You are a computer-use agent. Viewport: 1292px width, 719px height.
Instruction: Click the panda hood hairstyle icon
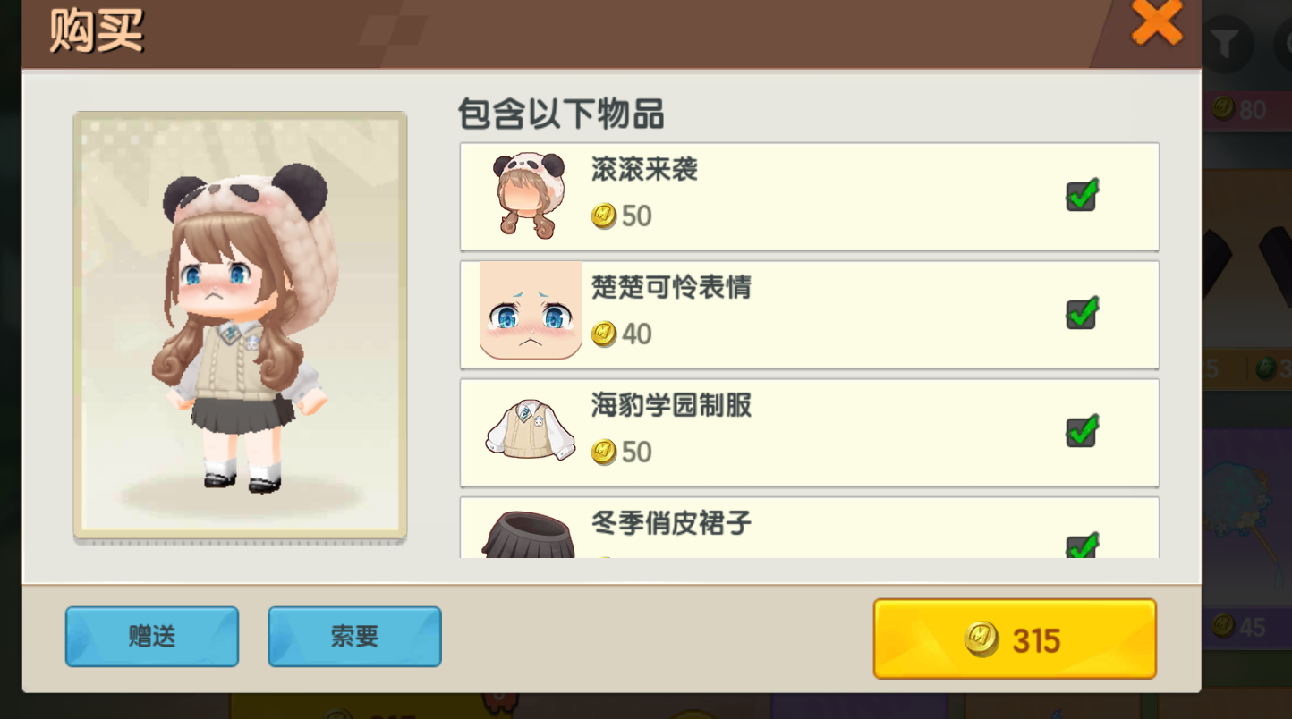point(531,196)
